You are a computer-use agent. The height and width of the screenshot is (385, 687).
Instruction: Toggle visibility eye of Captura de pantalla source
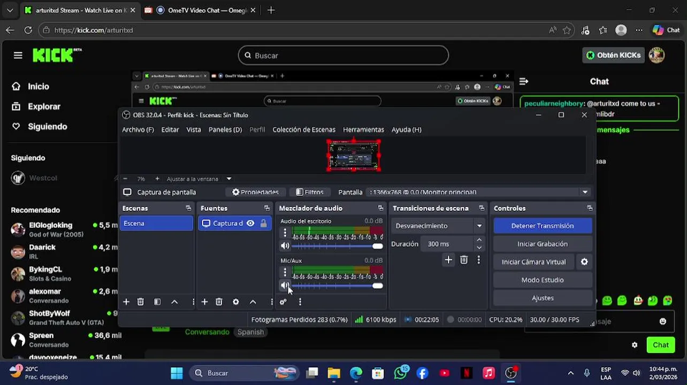[250, 224]
